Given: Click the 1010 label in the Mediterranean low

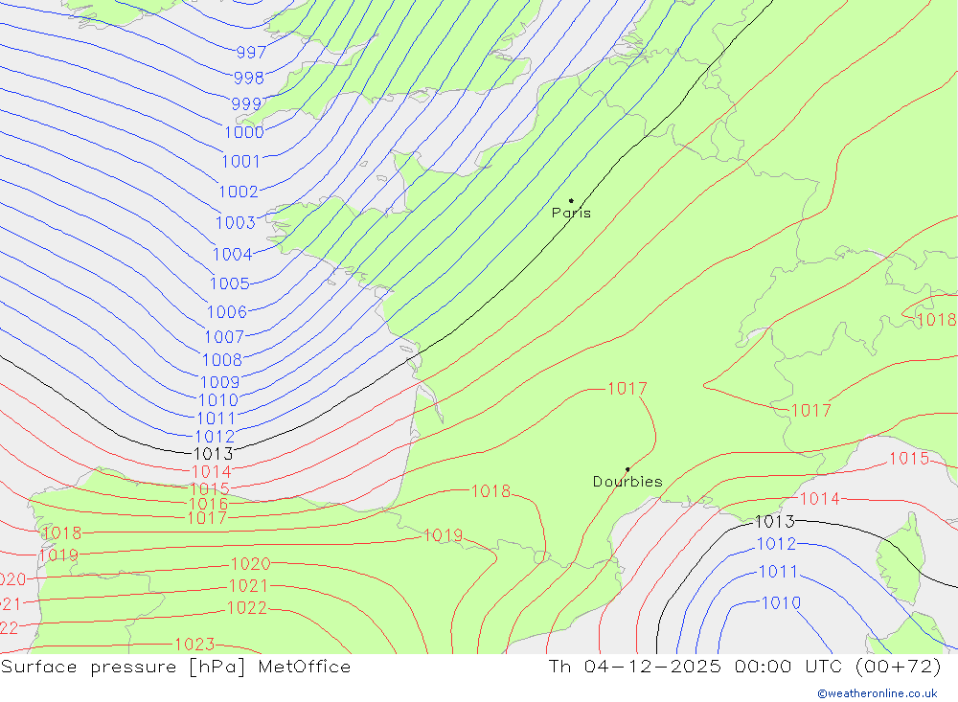Looking at the screenshot, I should click(781, 603).
